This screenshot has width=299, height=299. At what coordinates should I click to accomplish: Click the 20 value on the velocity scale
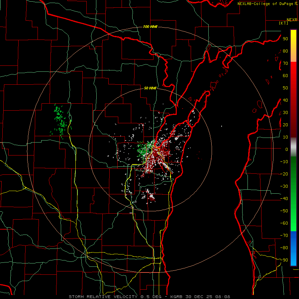(x=285, y=125)
